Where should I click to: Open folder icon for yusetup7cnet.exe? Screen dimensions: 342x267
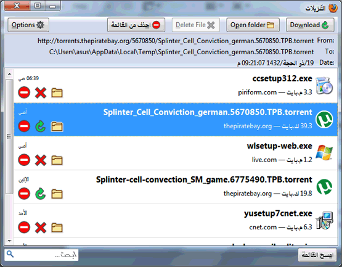pyautogui.click(x=57, y=228)
